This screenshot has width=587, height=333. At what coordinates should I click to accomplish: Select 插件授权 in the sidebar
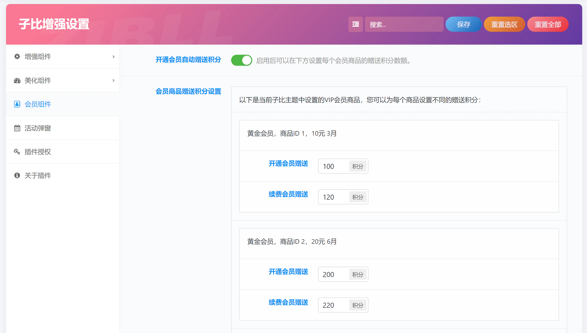point(38,152)
